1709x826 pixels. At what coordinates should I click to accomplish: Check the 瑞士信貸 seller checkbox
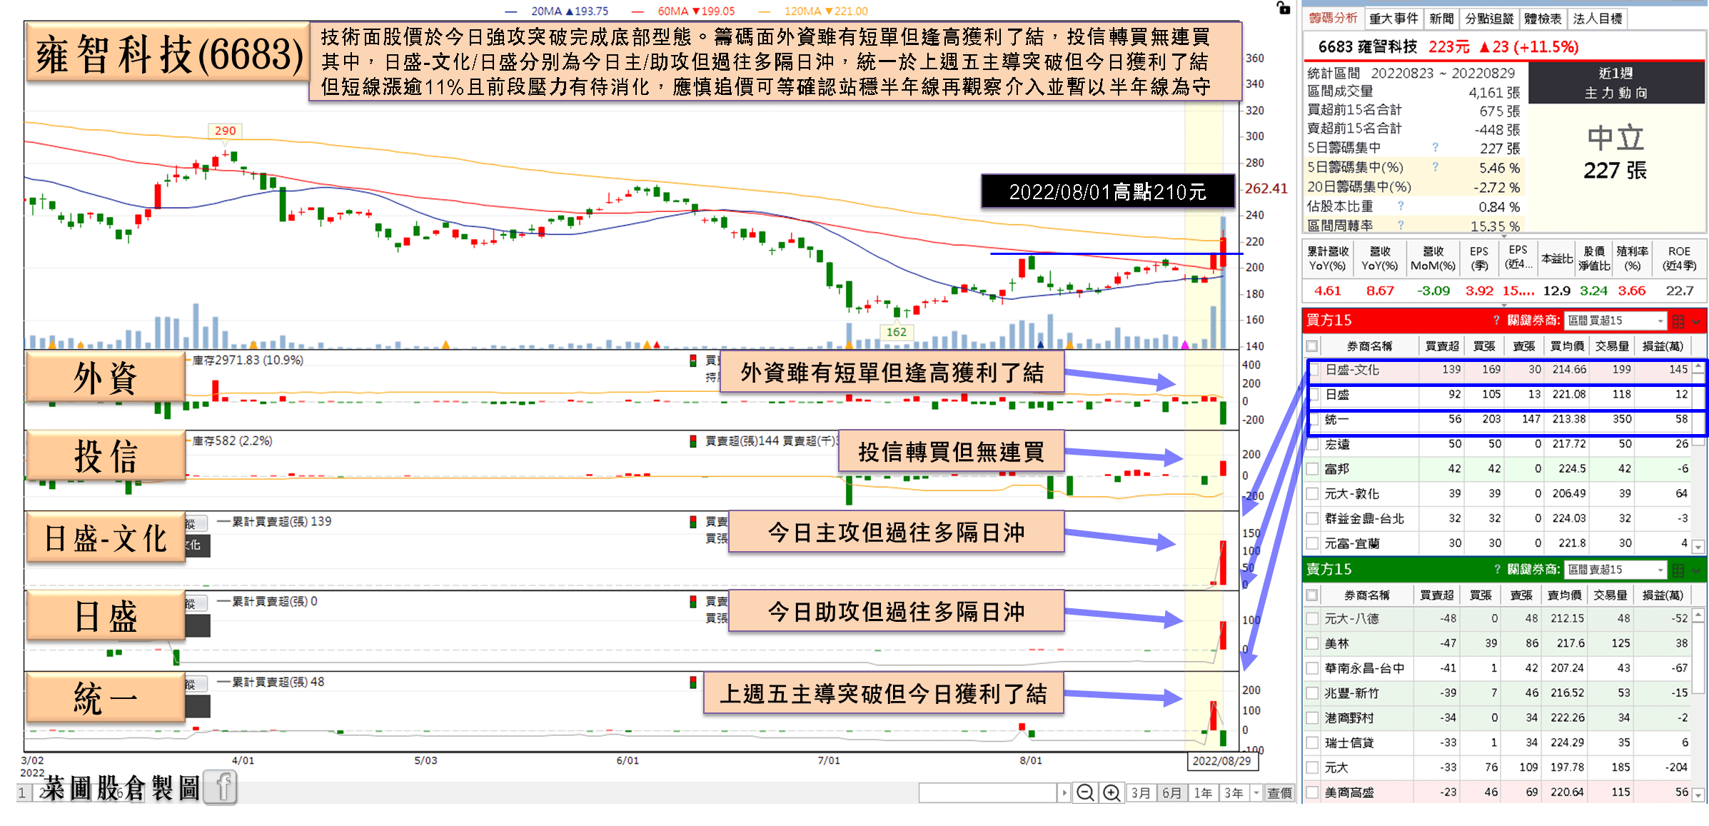click(x=1312, y=743)
